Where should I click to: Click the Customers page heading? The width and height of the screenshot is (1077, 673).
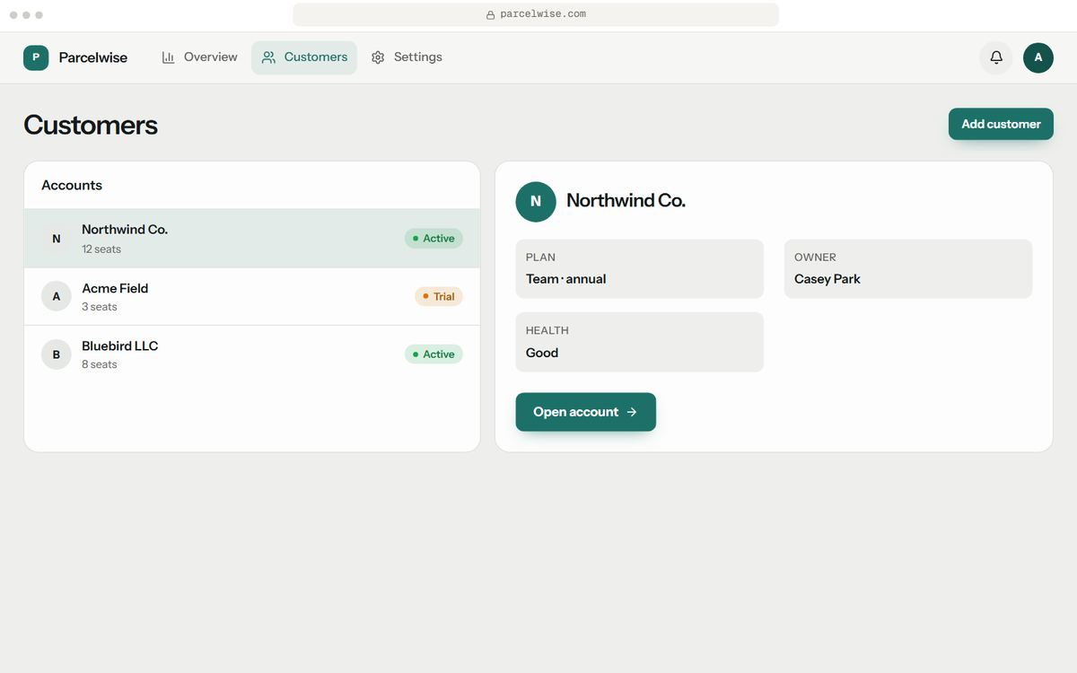[91, 125]
